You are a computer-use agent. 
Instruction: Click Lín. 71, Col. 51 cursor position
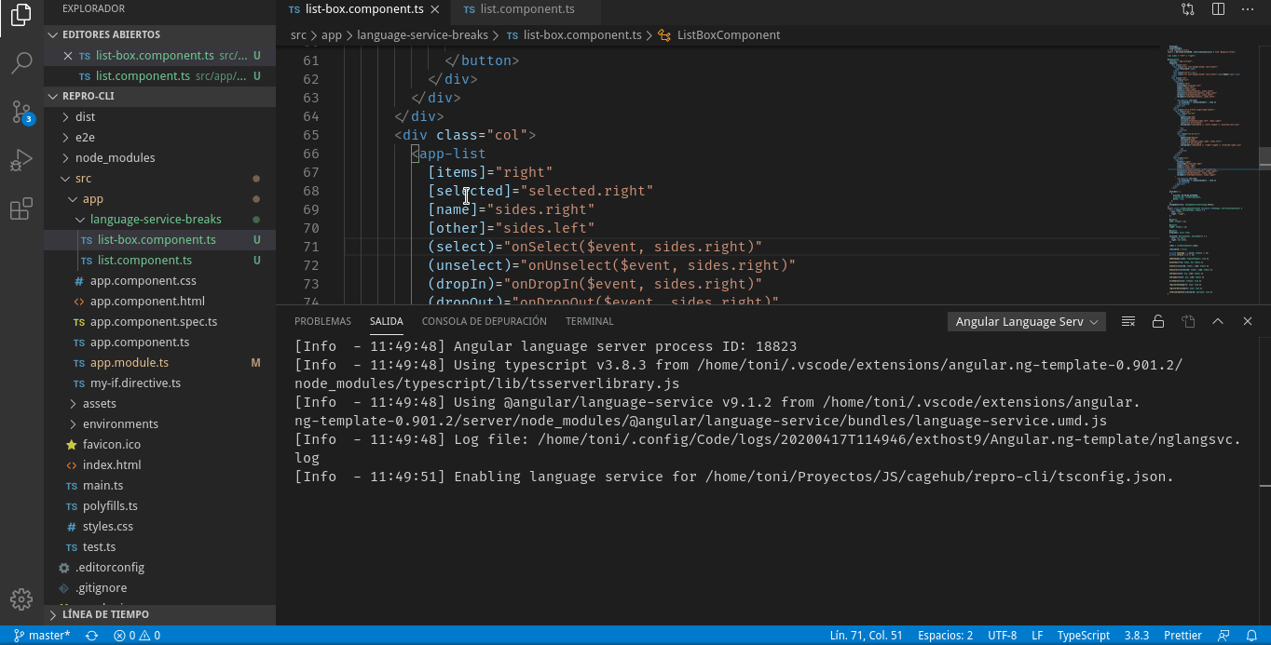pos(866,636)
